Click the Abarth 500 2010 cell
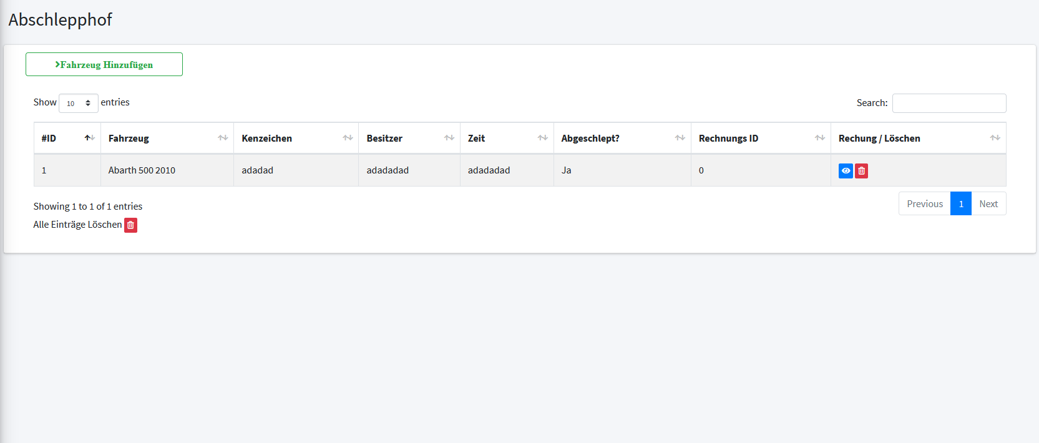The width and height of the screenshot is (1039, 443). [x=142, y=170]
